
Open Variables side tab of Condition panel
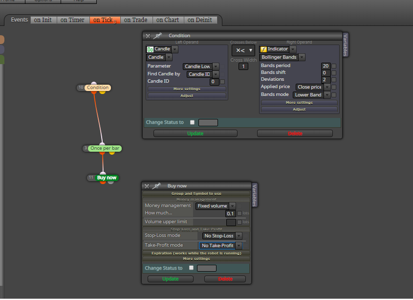[x=346, y=45]
